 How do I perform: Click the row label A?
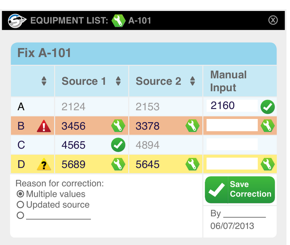coord(21,107)
